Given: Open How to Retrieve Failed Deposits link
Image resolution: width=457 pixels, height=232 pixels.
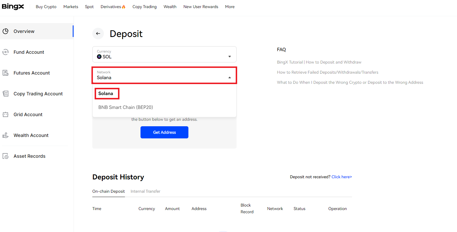Looking at the screenshot, I should 327,72.
